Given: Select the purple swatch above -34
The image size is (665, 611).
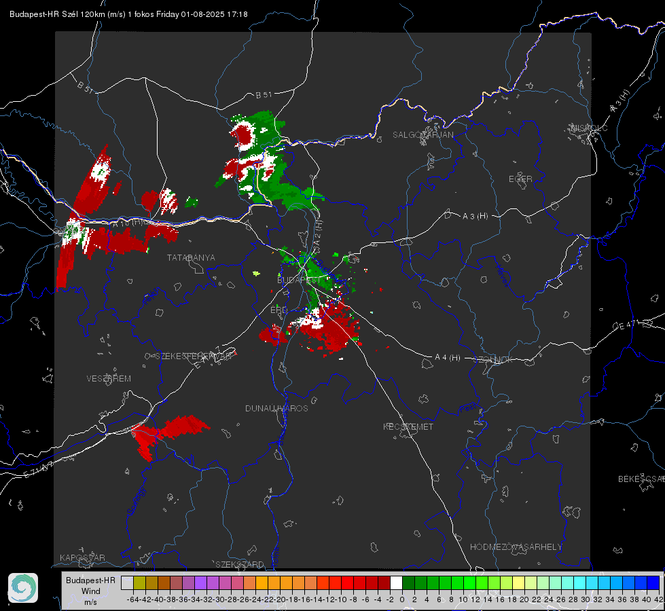Looking at the screenshot, I should point(200,582).
